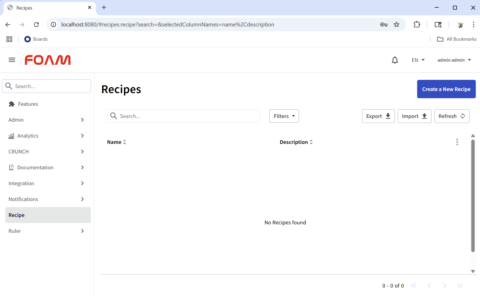This screenshot has width=480, height=296.
Task: Click the tab search icon
Action: tap(438, 25)
